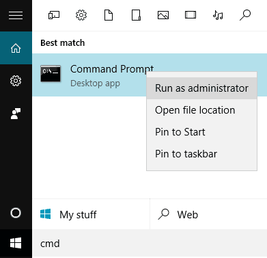Click the Cortana circle icon
Image resolution: width=267 pixels, height=258 pixels.
16,213
